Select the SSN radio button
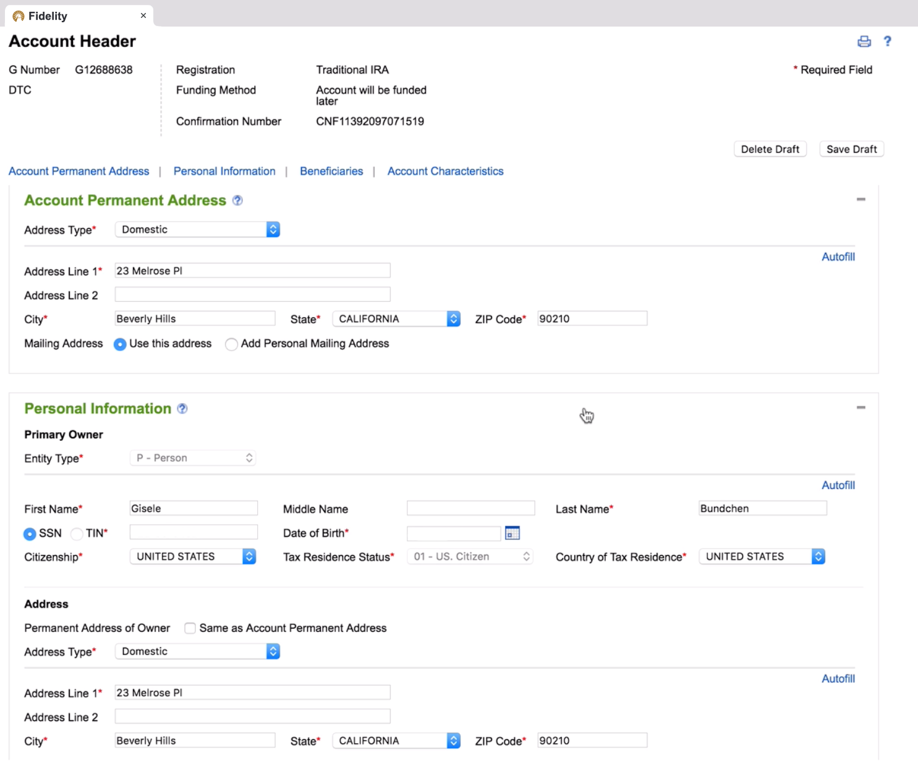Image resolution: width=918 pixels, height=766 pixels. [x=30, y=534]
